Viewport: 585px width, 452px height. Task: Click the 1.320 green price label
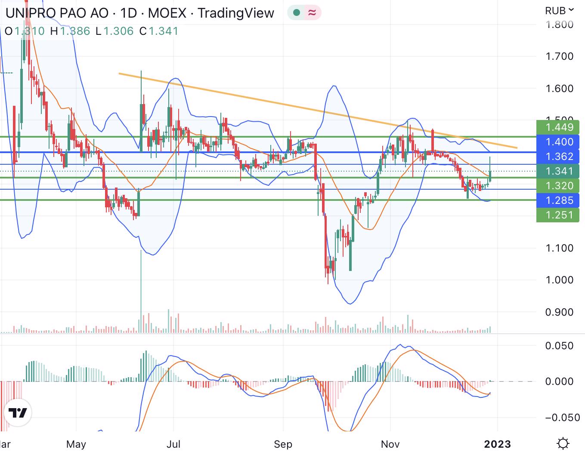[558, 186]
